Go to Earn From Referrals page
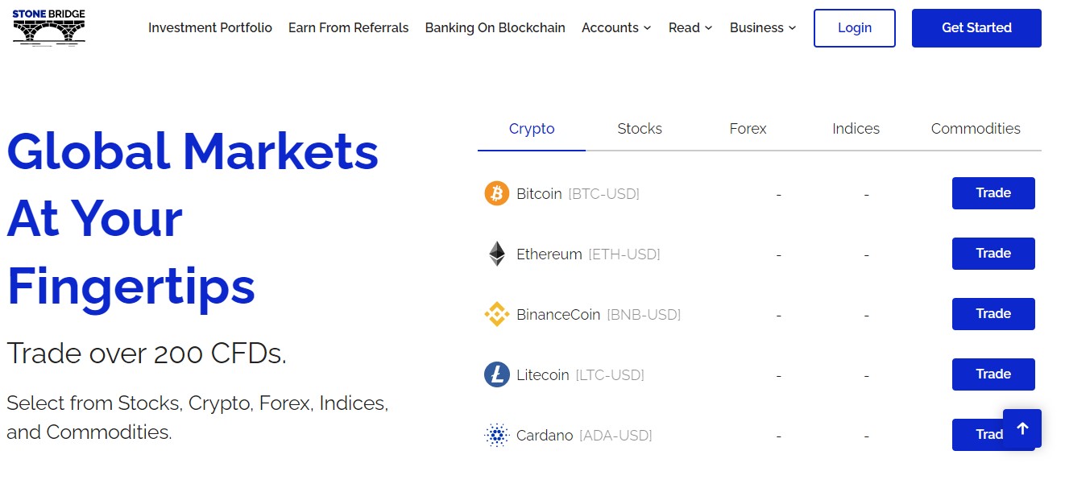This screenshot has height=488, width=1065. pos(348,27)
